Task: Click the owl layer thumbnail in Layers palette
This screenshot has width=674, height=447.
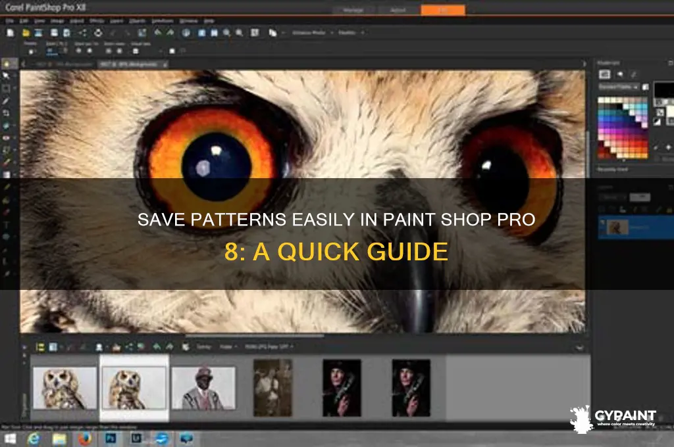Action: coord(617,227)
